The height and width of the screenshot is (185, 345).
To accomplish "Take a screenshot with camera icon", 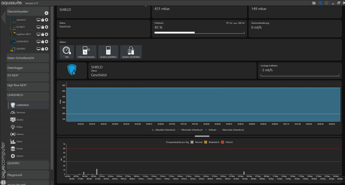I will 314,3.
